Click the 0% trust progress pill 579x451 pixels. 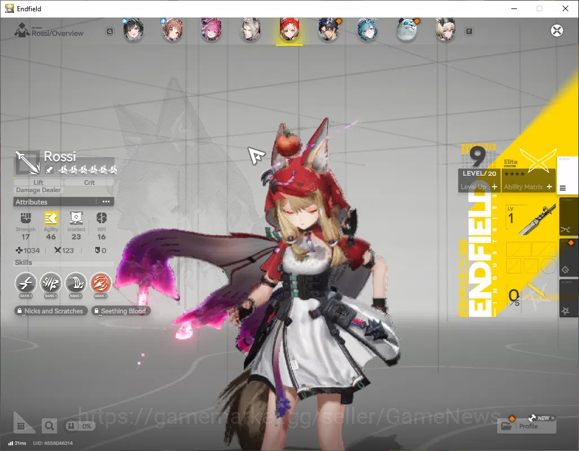(x=80, y=426)
